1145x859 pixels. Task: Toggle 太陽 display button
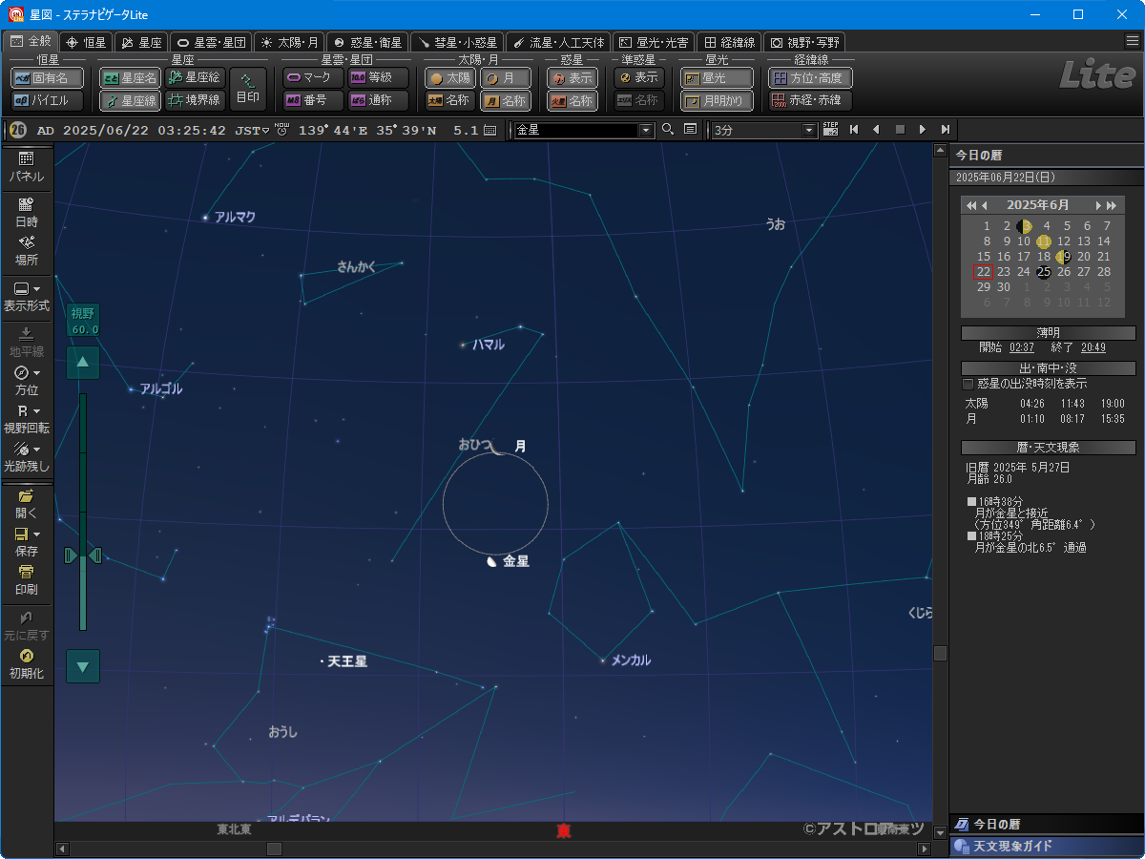[450, 77]
